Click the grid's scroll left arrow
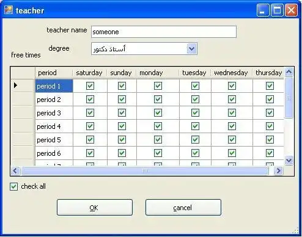The width and height of the screenshot is (302, 237). click(x=15, y=170)
